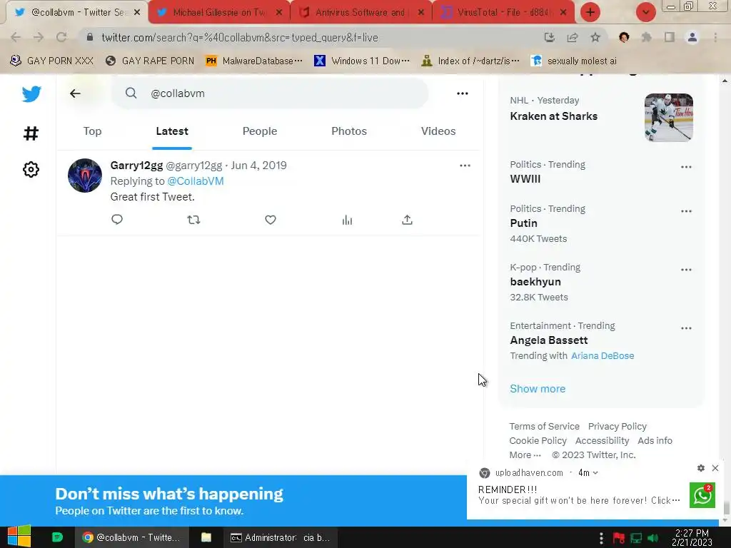731x548 pixels.
Task: Open the Accessibility footer link
Action: coord(602,441)
